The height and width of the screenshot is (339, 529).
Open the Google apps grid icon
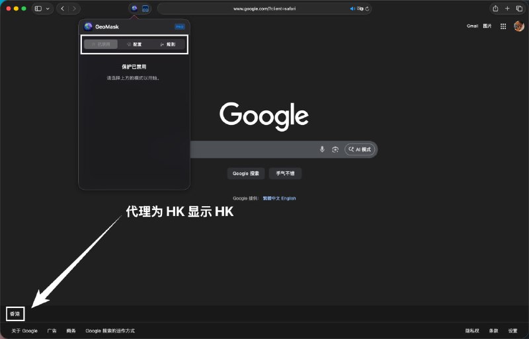click(x=503, y=26)
